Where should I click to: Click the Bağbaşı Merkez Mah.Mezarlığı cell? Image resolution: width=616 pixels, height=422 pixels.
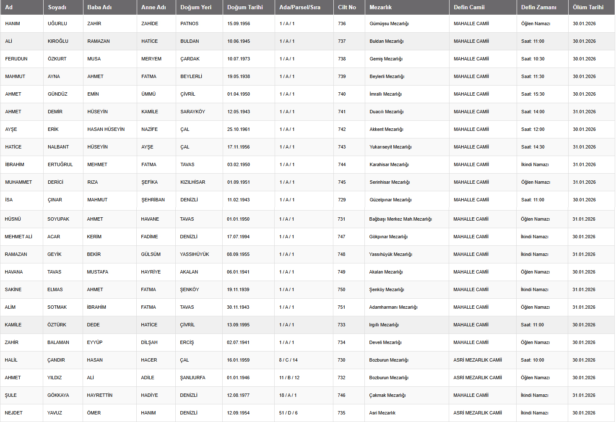[x=400, y=219]
